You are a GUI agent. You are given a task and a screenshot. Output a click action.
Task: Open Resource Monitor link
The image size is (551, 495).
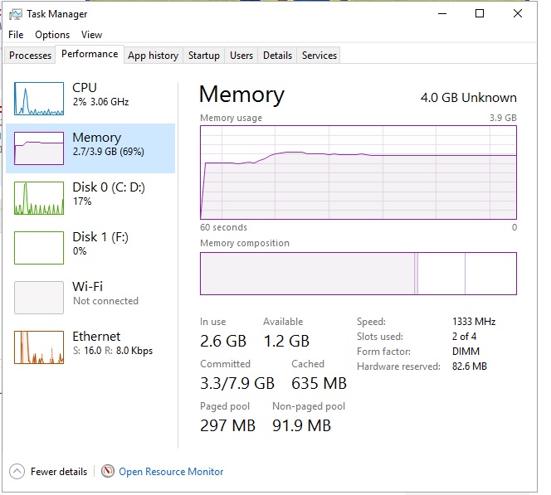[171, 472]
